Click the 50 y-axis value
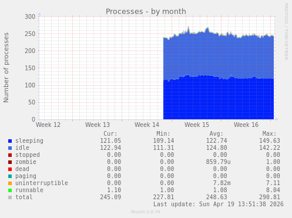 click(32, 102)
